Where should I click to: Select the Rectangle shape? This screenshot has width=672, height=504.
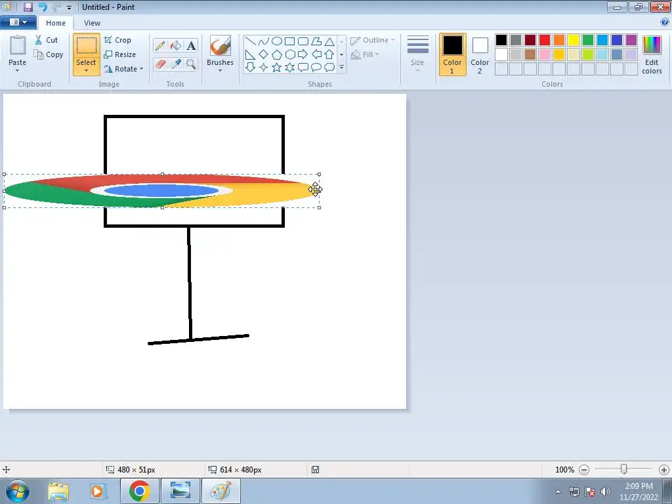click(289, 41)
